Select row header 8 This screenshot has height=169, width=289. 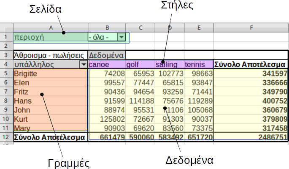click(x=6, y=101)
